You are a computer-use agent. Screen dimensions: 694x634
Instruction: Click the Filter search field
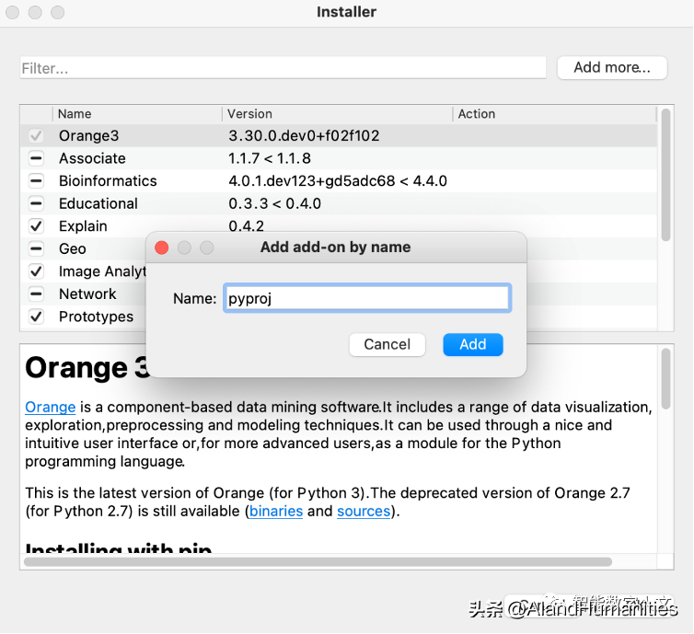coord(283,68)
